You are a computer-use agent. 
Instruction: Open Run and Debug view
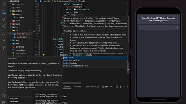[3, 19]
